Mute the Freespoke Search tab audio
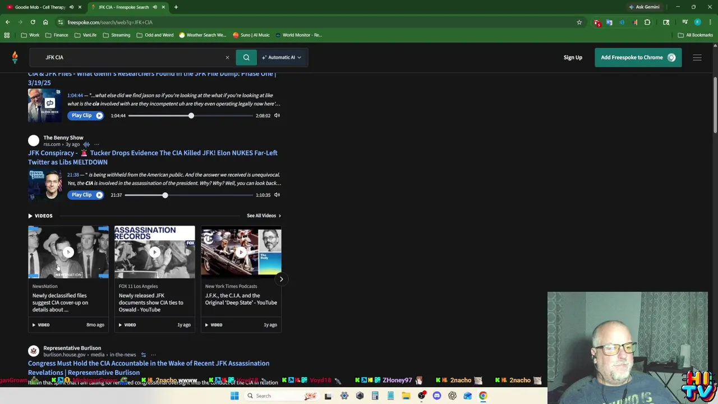Screen dimensions: 718x404 point(155,7)
